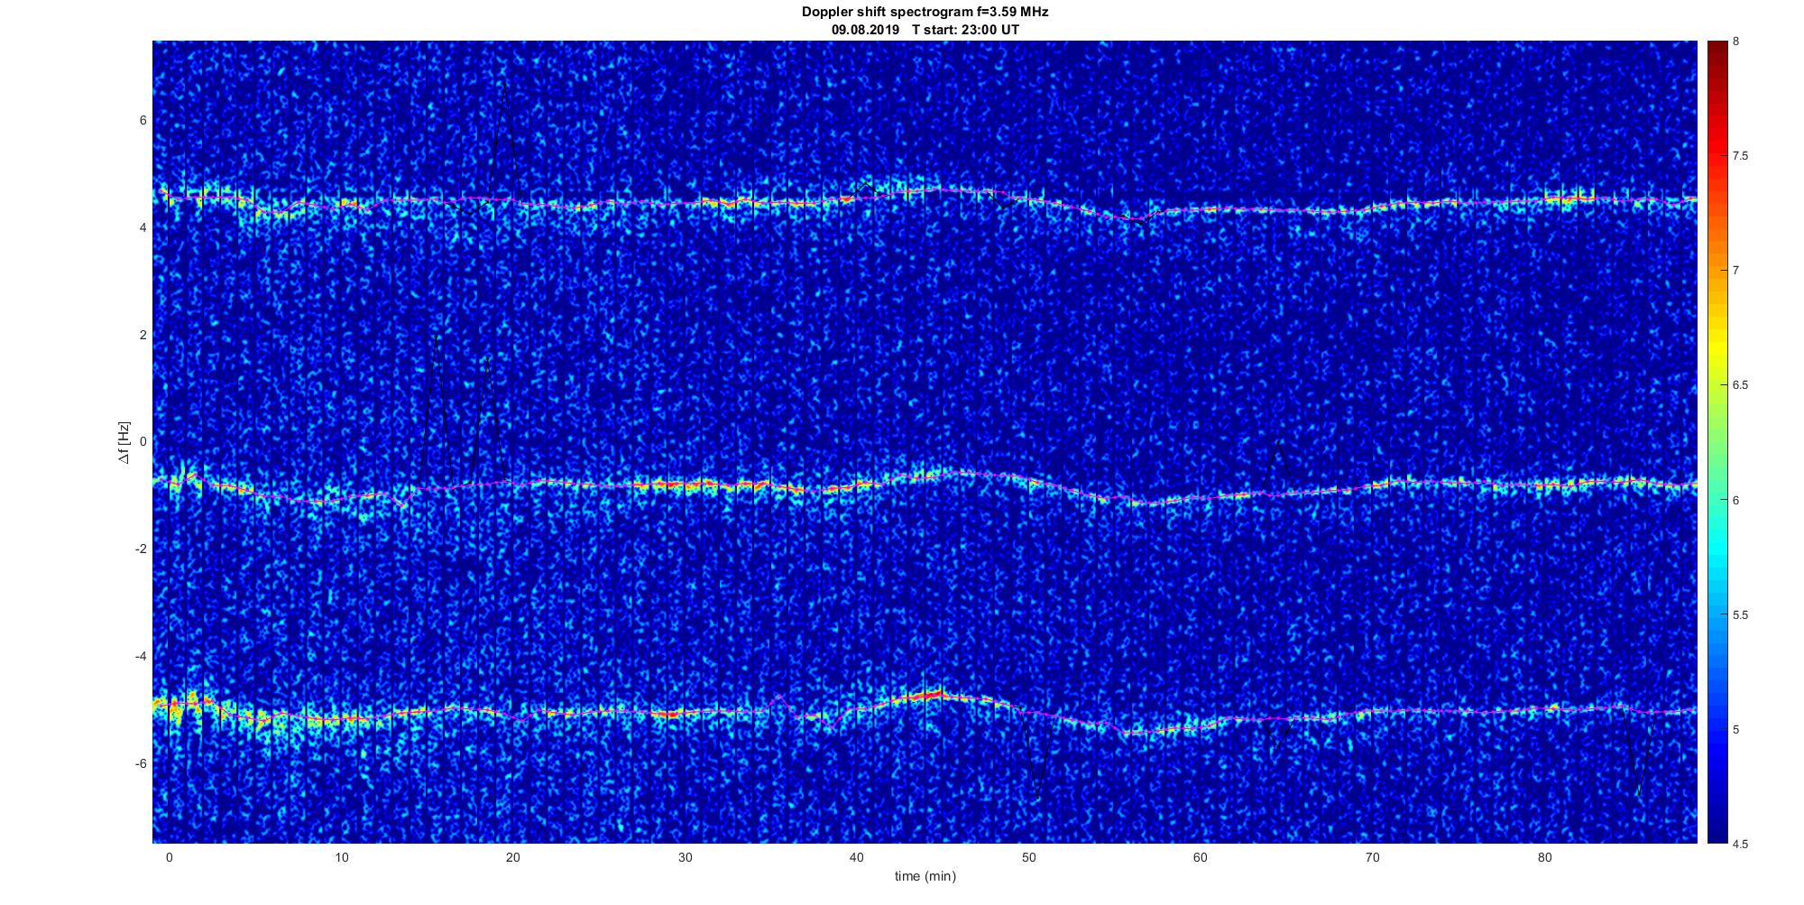Click colorbar tick label '5.5'
This screenshot has height=905, width=1804.
[1741, 614]
